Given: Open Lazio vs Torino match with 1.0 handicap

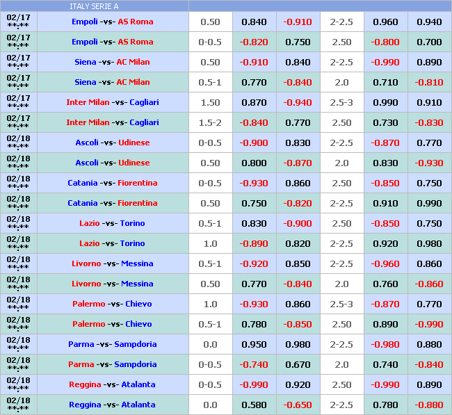Looking at the screenshot, I should tap(112, 243).
